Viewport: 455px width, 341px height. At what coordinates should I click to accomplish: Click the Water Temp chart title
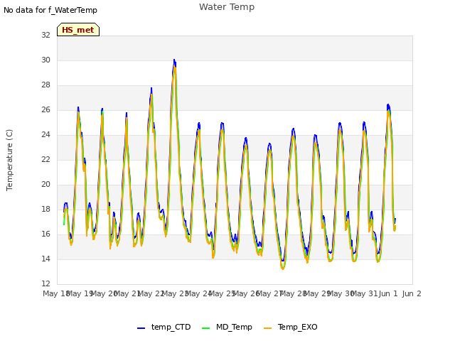[x=227, y=7]
